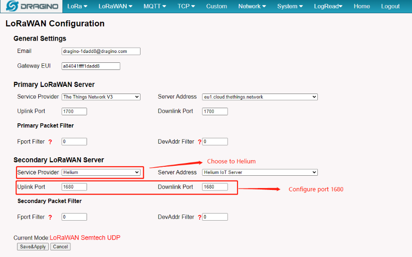Go to the Home page
Screen dimensions: 412x257
point(361,6)
